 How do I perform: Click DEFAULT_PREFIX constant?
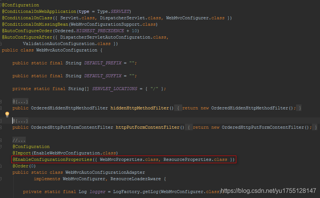[x=103, y=63]
